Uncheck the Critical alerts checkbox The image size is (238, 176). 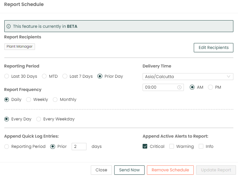tap(145, 146)
